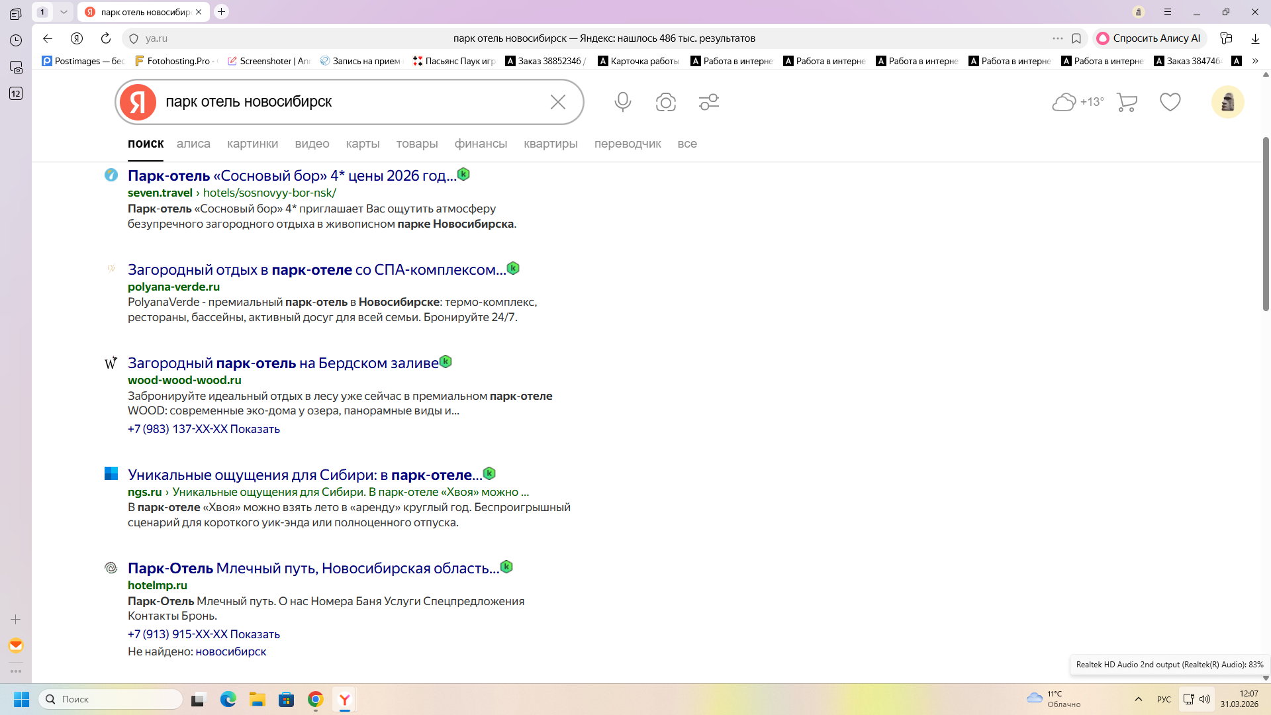This screenshot has height=715, width=1271.
Task: Open search settings sliders icon
Action: 709,102
